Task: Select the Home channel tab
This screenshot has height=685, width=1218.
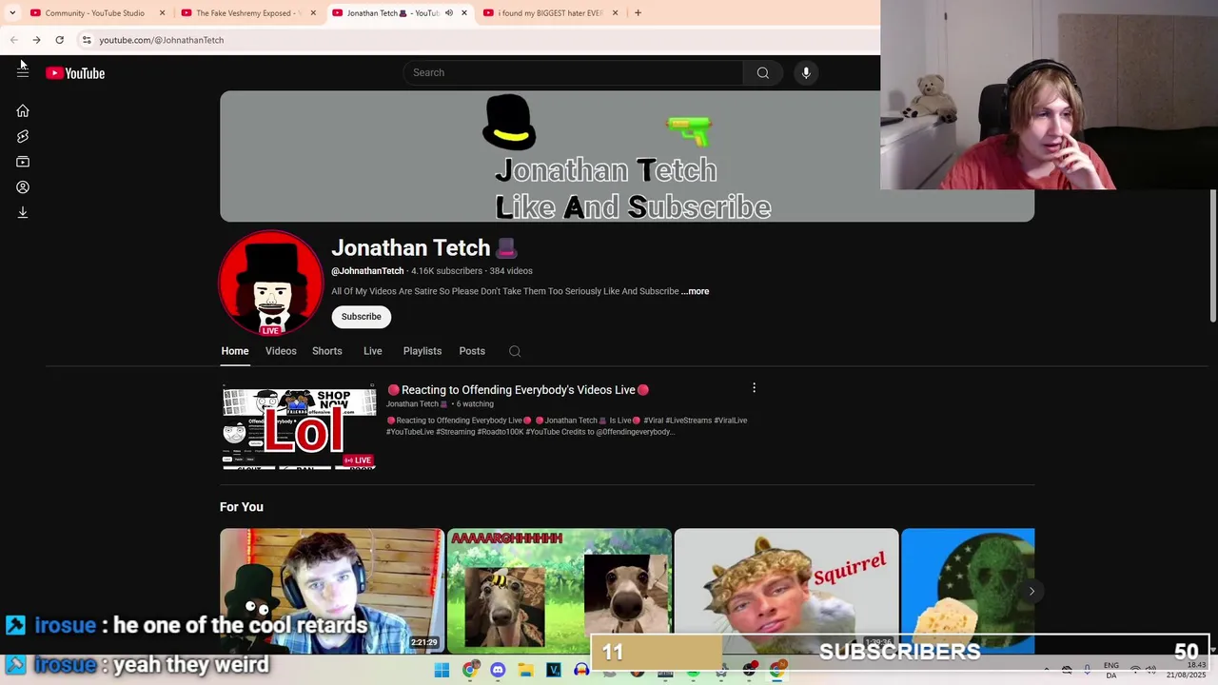Action: 235,351
